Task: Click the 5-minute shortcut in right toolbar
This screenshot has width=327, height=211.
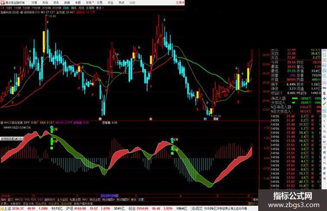Action: [x=324, y=126]
